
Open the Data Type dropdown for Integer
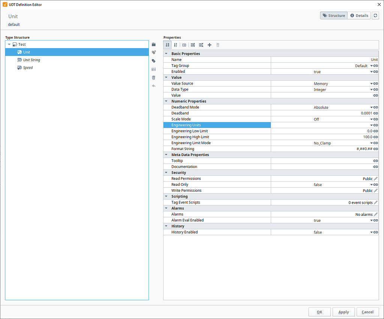(370, 89)
